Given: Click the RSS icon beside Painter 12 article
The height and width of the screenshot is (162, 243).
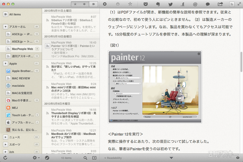Looking at the screenshot, I should (47, 46).
